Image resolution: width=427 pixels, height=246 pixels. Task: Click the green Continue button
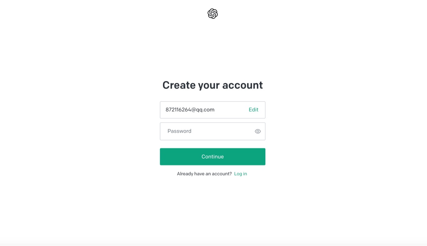212,157
